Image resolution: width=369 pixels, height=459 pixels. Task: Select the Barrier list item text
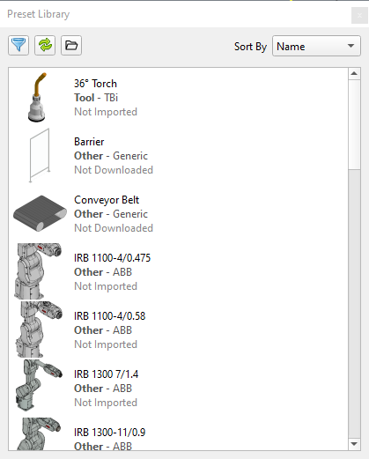(89, 142)
